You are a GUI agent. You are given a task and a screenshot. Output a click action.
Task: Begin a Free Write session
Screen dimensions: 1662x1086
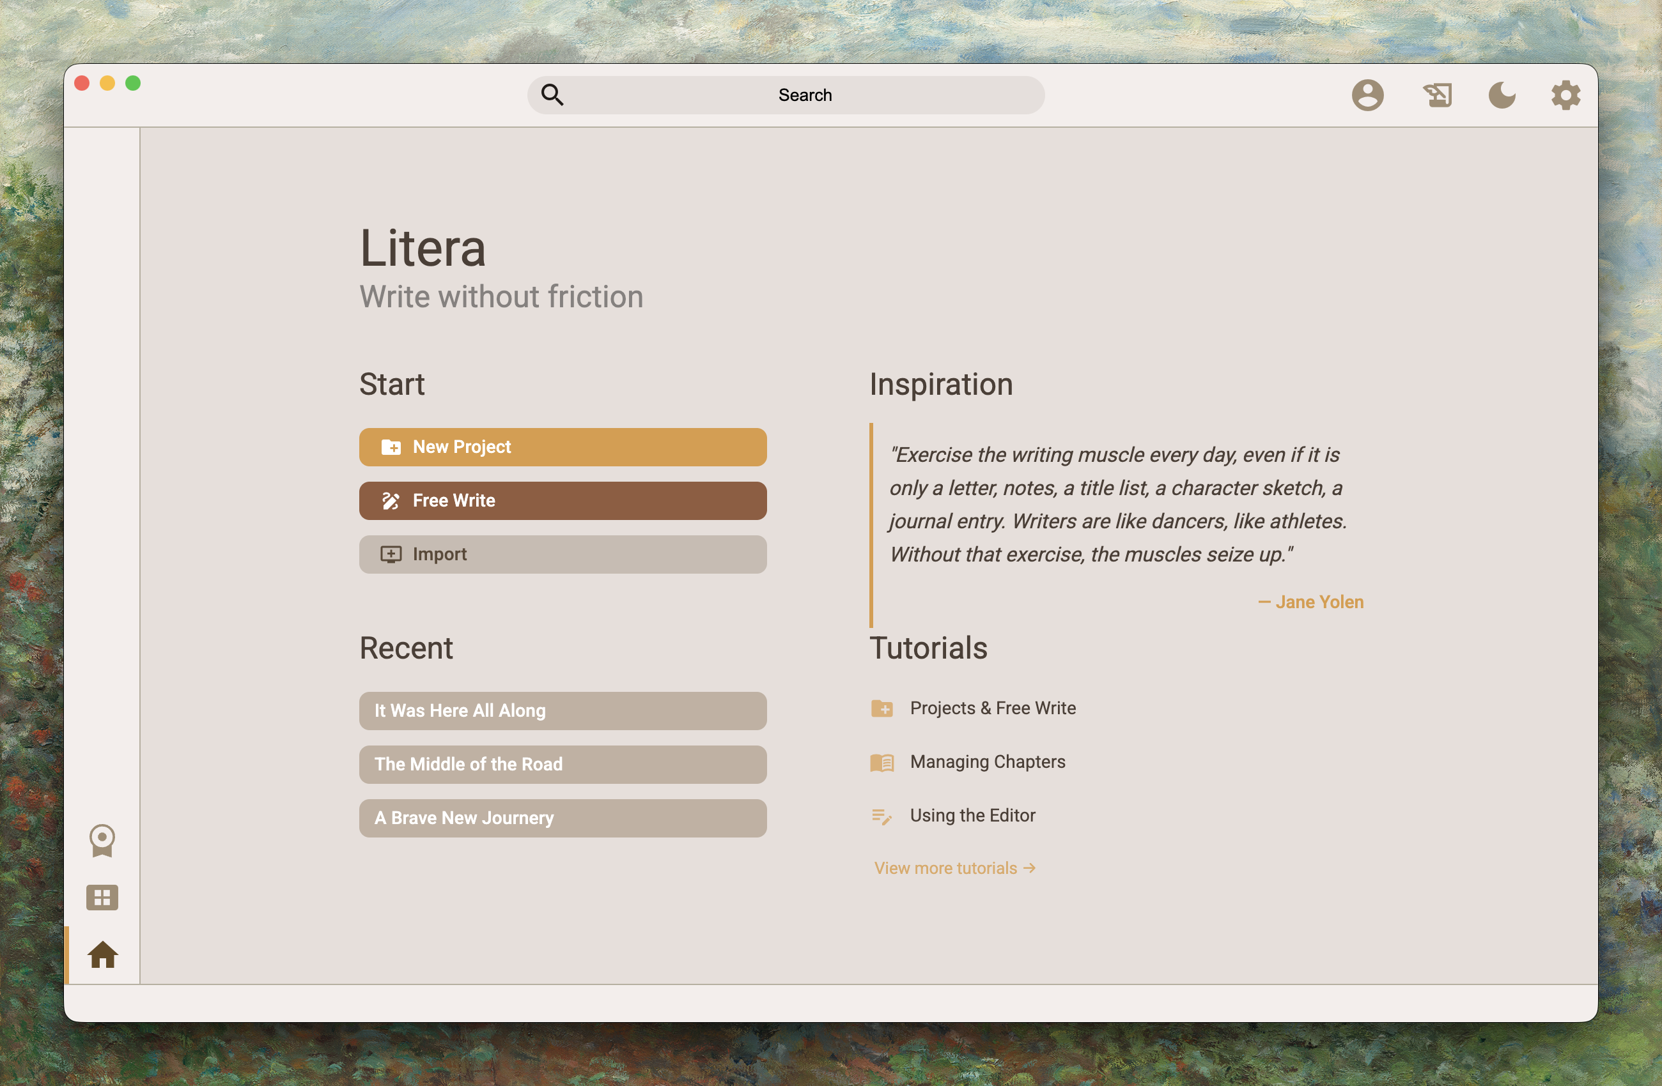(x=562, y=500)
